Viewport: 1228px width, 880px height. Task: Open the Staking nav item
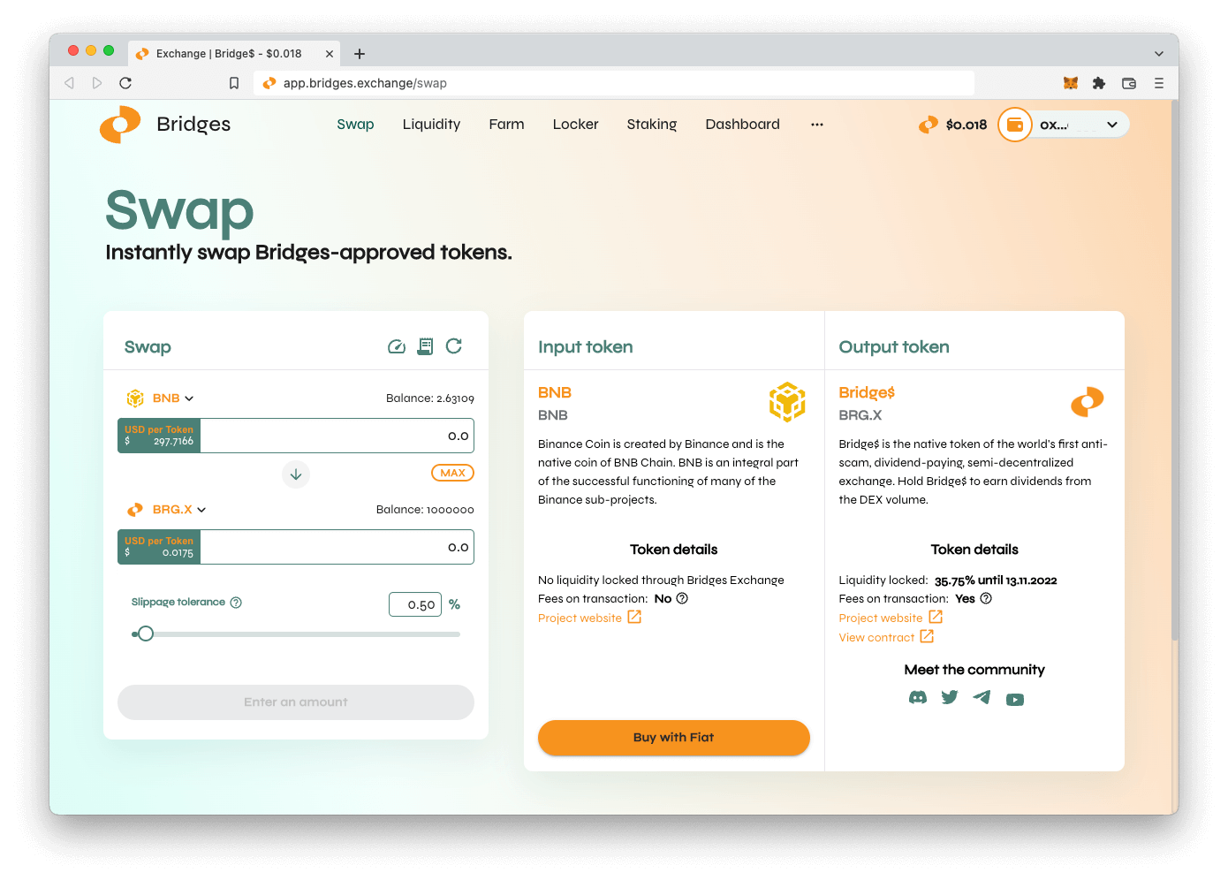(x=652, y=125)
